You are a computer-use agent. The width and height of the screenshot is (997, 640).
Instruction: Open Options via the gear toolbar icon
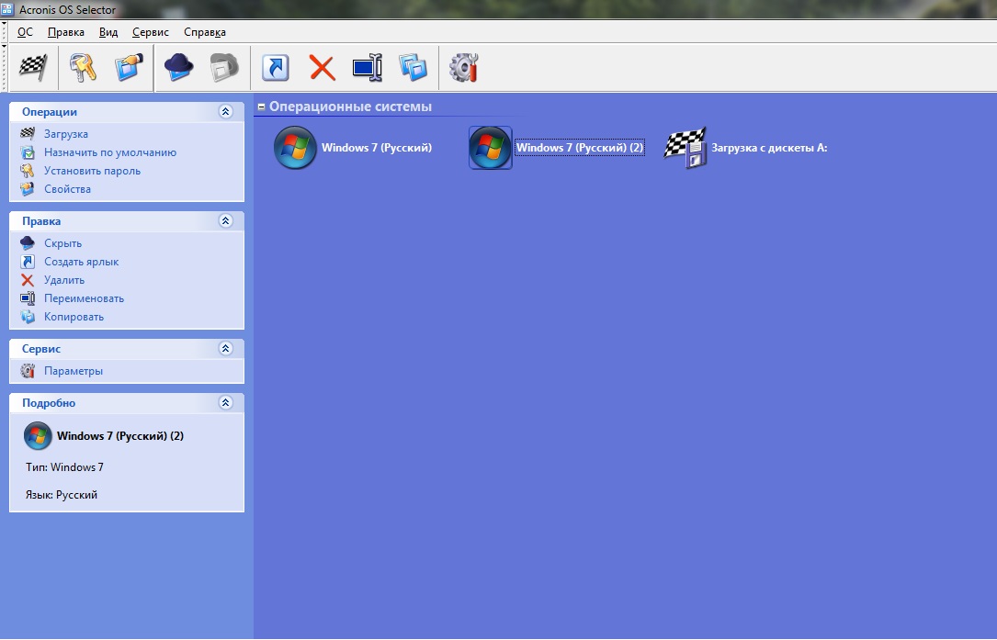[x=463, y=67]
